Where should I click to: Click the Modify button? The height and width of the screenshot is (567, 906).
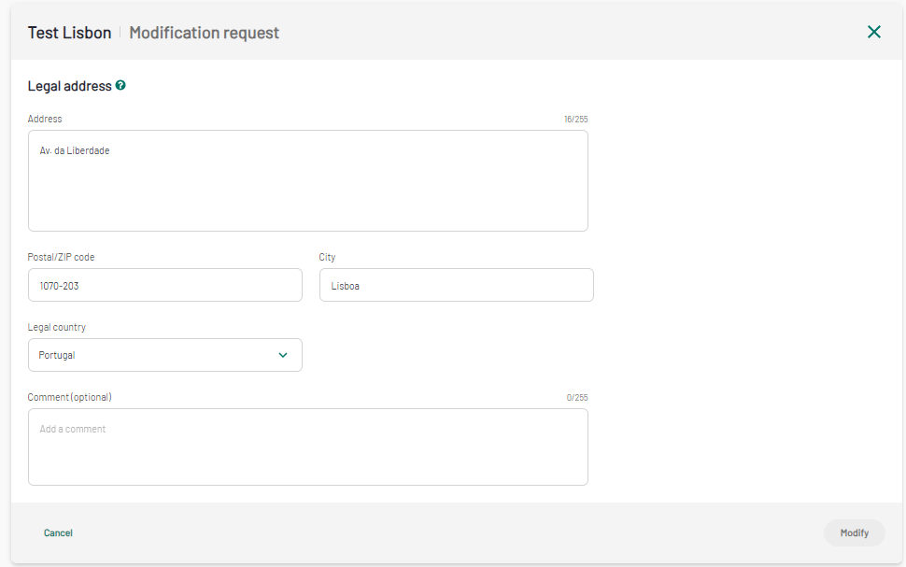click(x=854, y=532)
